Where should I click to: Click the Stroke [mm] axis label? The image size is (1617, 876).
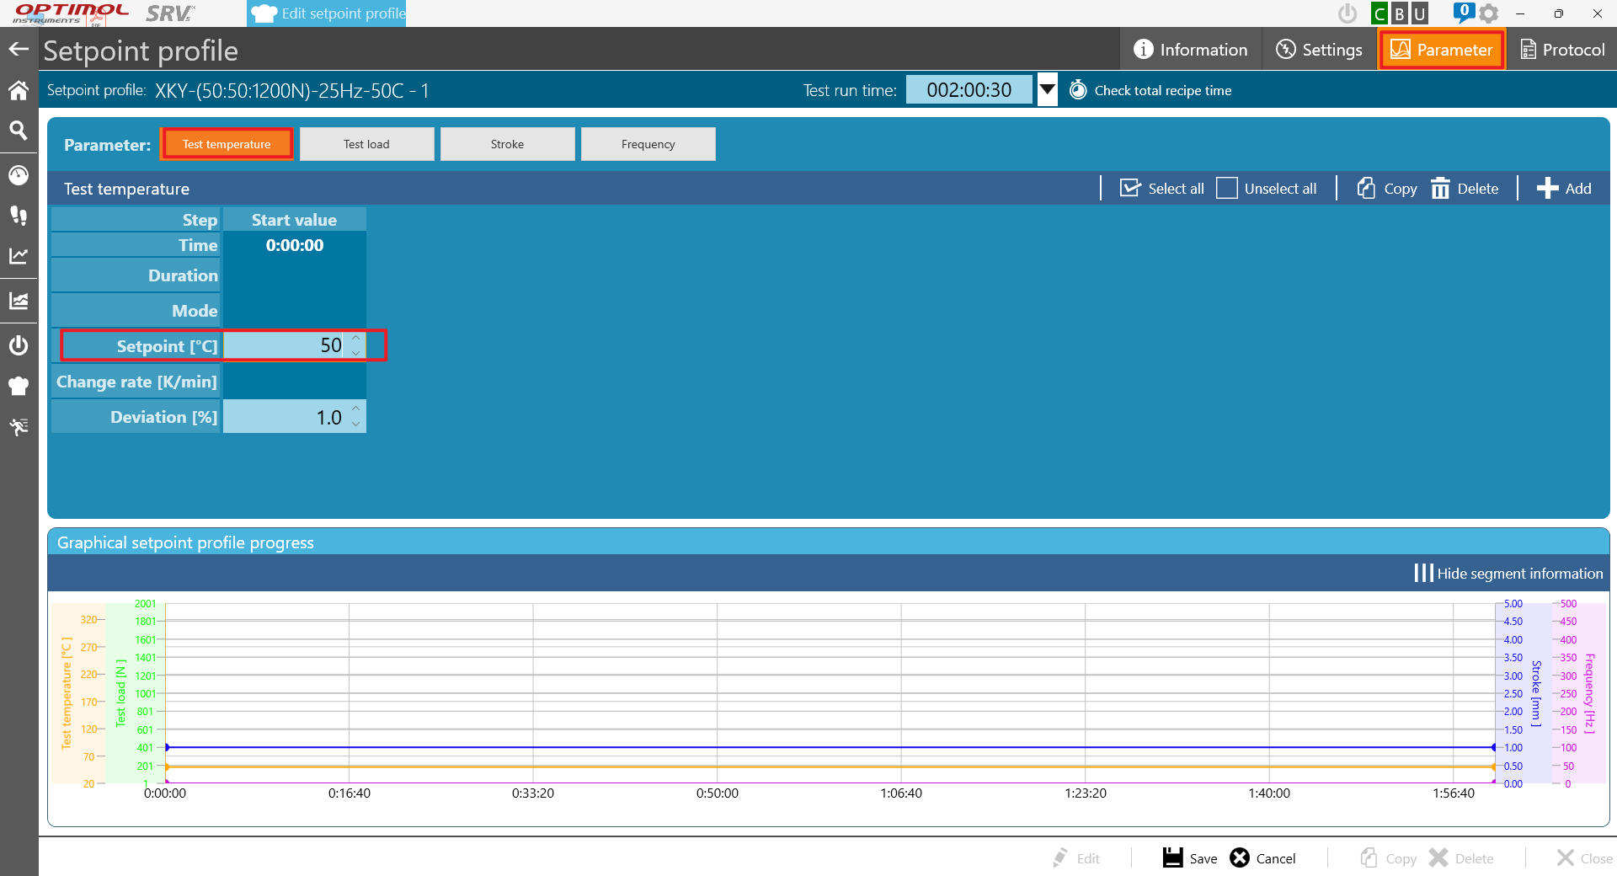pos(1536,693)
